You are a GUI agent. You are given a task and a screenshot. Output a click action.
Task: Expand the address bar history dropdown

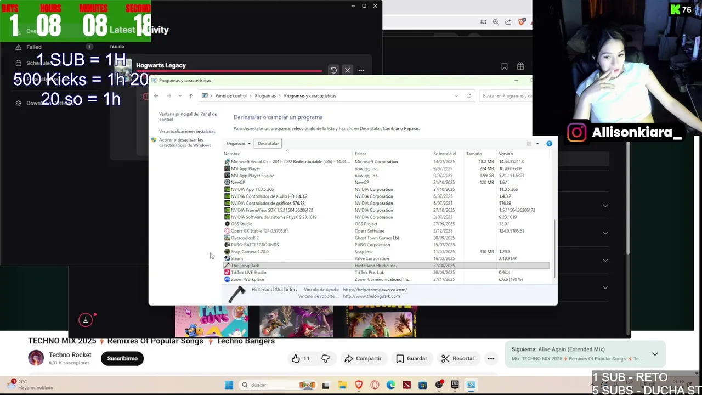(456, 96)
